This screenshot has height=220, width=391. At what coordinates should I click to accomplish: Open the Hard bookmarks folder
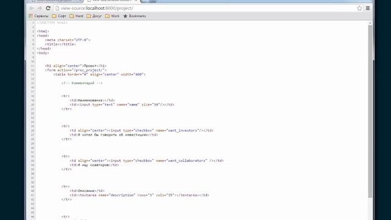(76, 16)
